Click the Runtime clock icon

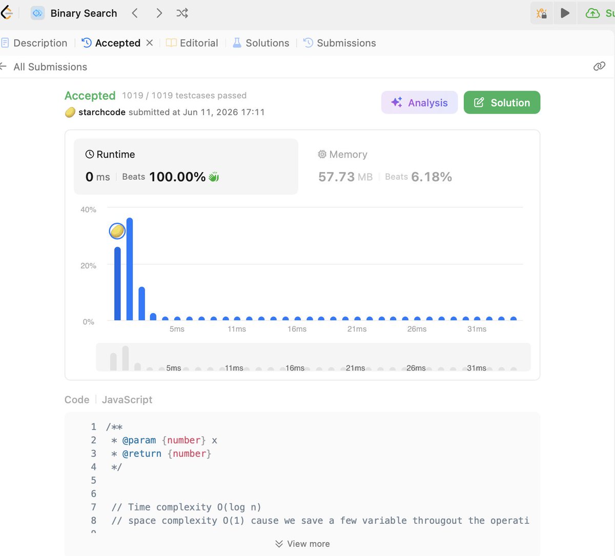(90, 154)
